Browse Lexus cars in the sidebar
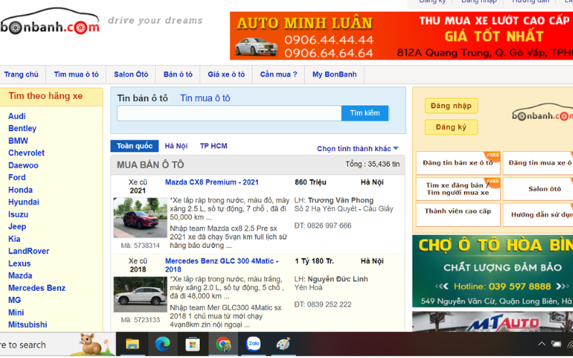This screenshot has width=573, height=358. pos(19,263)
